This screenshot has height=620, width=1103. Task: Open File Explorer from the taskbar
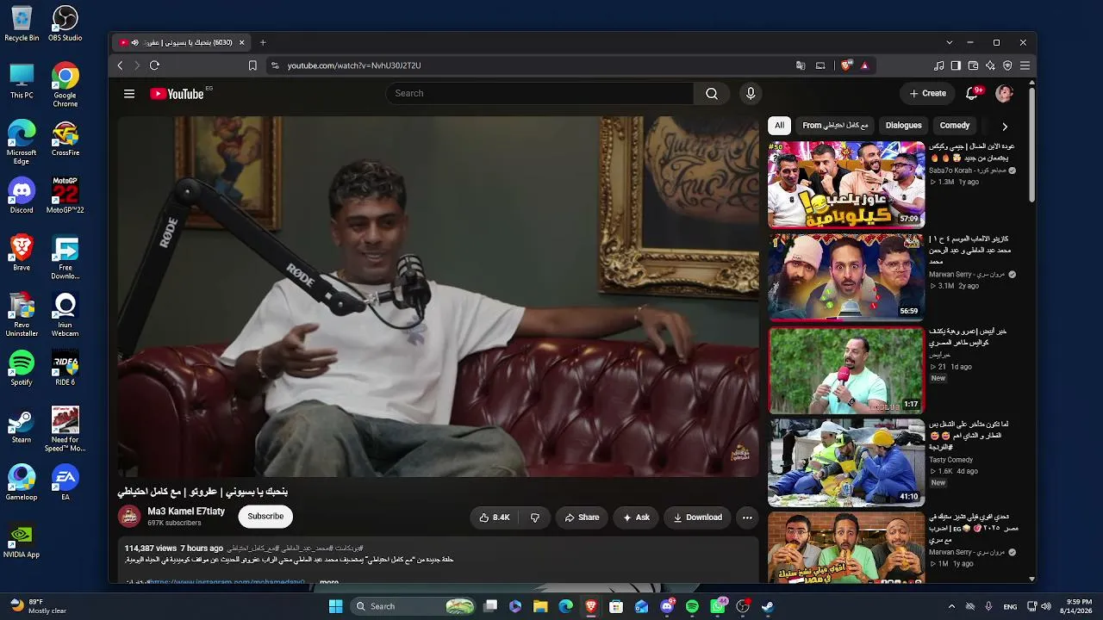click(540, 606)
